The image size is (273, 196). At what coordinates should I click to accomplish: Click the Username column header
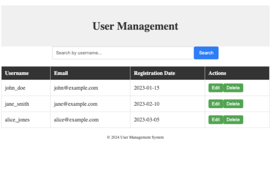pyautogui.click(x=17, y=73)
